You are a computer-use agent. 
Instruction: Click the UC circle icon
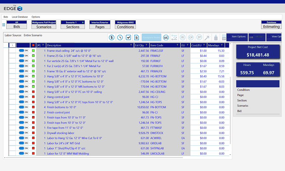pyautogui.click(x=166, y=37)
